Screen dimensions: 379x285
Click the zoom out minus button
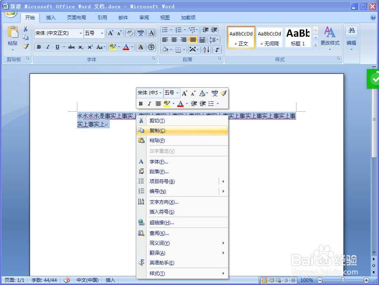(x=320, y=280)
